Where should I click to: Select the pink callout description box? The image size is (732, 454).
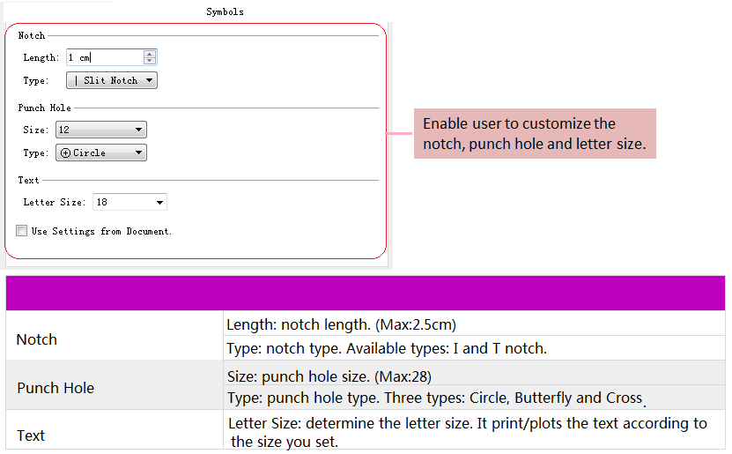(x=535, y=134)
